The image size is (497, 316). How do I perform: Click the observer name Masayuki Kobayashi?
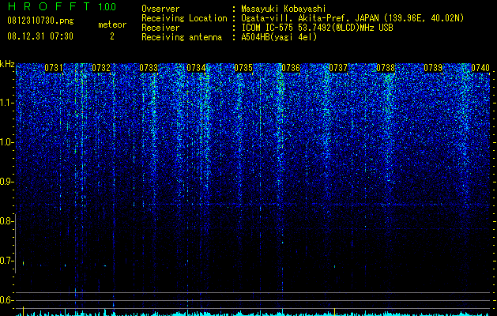coord(284,9)
